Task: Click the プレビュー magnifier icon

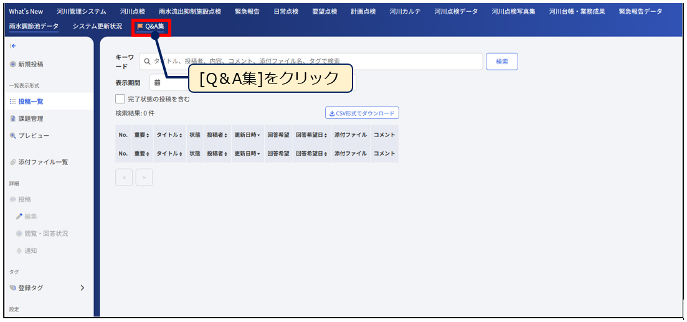Action: tap(12, 136)
